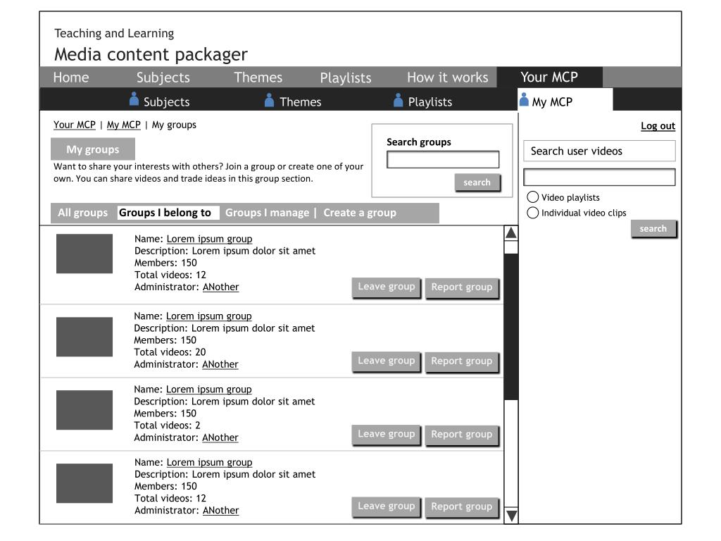This screenshot has width=721, height=541.
Task: Click the My groups heading button
Action: [x=93, y=149]
